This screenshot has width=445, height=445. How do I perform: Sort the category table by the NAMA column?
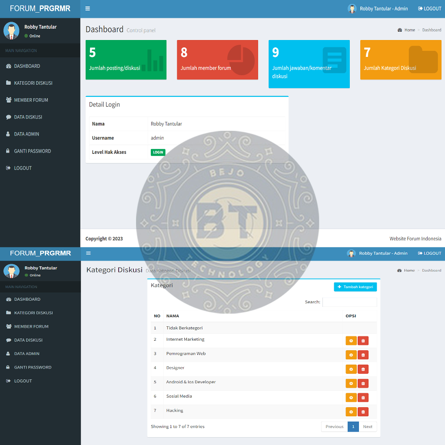point(173,316)
